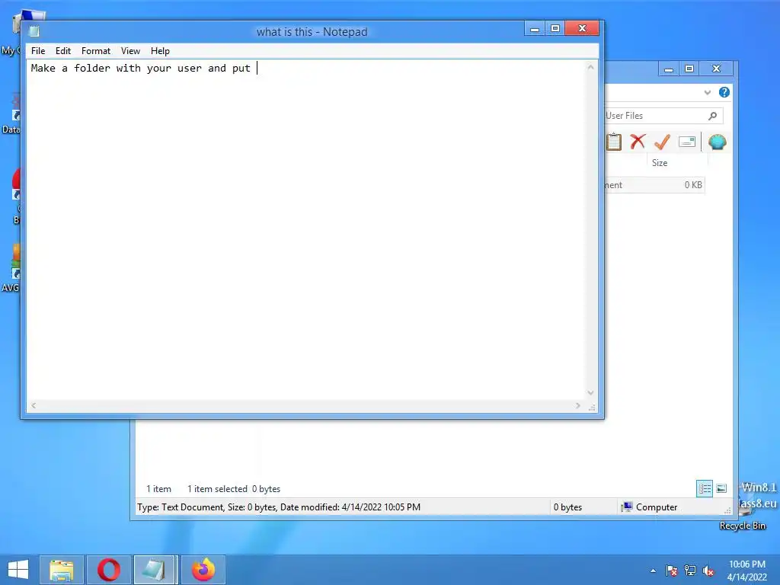Maximize the Explorer window behind Notepad
Image resolution: width=780 pixels, height=585 pixels.
(x=689, y=69)
